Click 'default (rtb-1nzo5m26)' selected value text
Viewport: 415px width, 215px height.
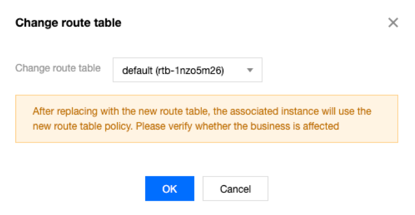point(173,71)
